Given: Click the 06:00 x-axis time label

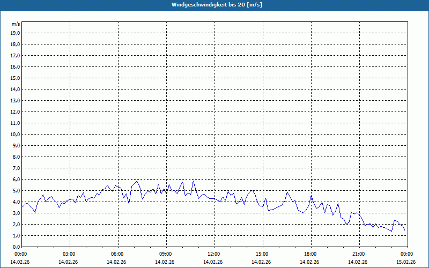Looking at the screenshot, I should [117, 254].
